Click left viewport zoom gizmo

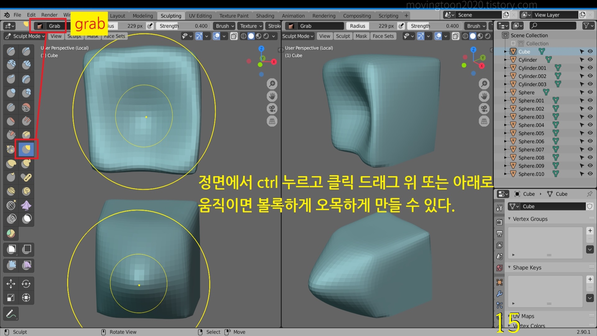pyautogui.click(x=272, y=84)
